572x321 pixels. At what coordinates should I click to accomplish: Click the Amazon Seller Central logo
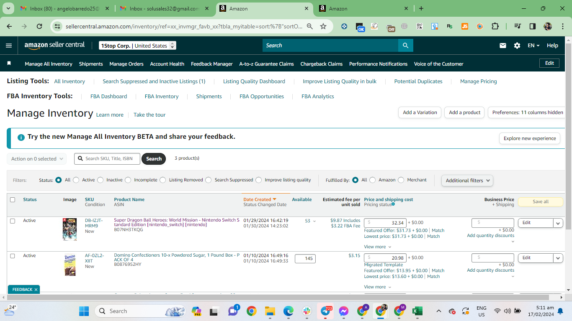pyautogui.click(x=54, y=45)
